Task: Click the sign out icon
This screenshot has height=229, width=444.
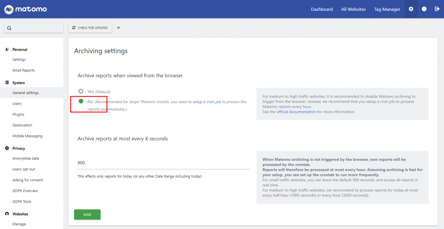Action: [x=437, y=9]
